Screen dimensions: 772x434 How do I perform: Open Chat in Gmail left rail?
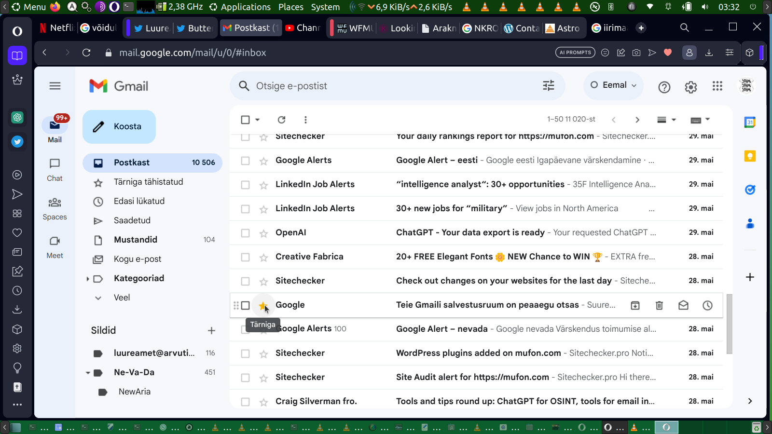click(x=55, y=170)
